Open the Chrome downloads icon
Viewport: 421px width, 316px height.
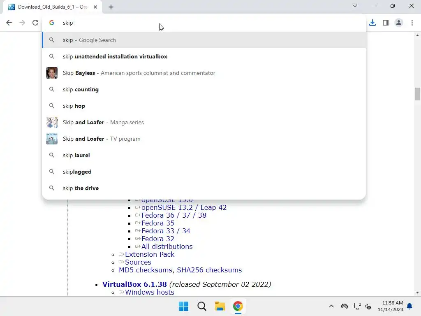(372, 23)
